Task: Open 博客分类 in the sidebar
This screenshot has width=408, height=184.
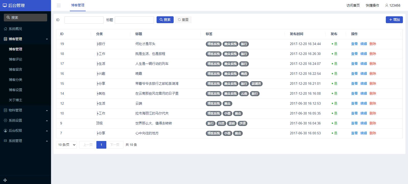Action: coord(16,80)
